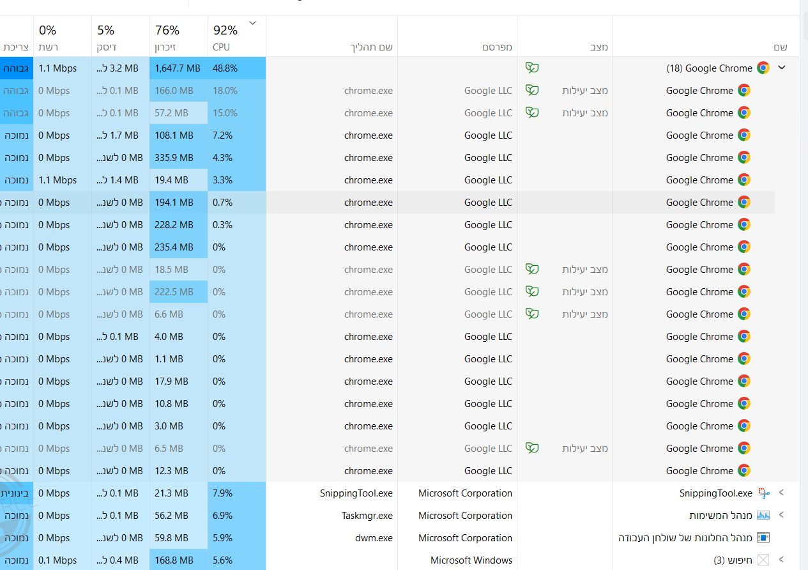Click the efficiency leaf icon on the Chrome group row

tap(532, 68)
